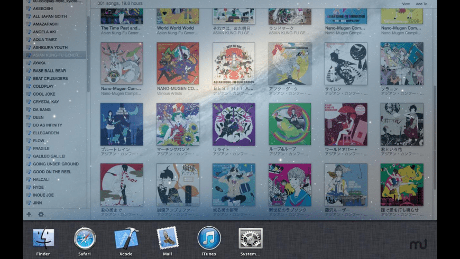The image size is (460, 259).
Task: Click playlist icon next to ANGELA AKI
Action: (29, 32)
